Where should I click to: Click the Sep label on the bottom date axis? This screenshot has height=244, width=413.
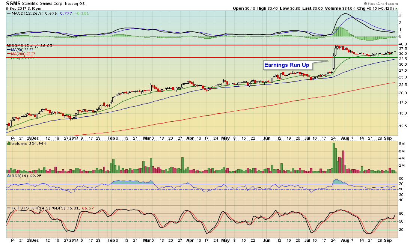pyautogui.click(x=388, y=240)
